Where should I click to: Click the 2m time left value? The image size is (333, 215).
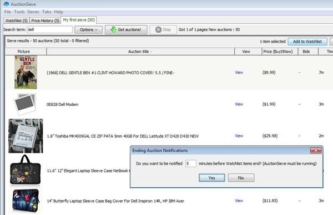tap(321, 136)
